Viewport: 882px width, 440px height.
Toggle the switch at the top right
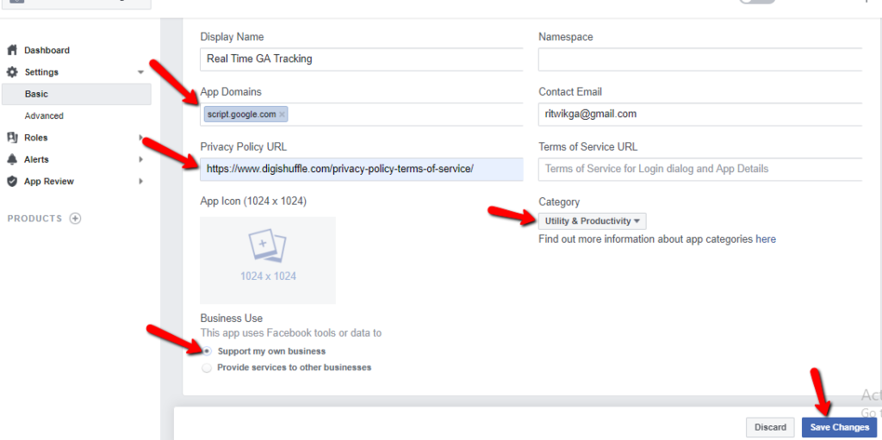point(757,1)
